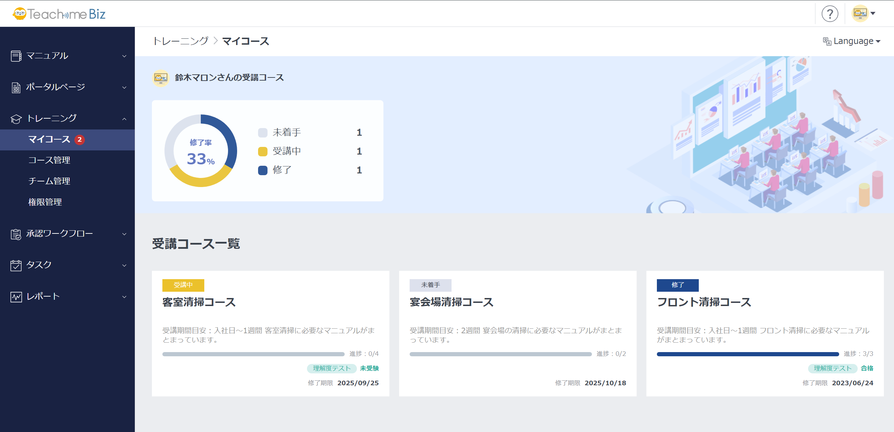Collapse the トレーニング section chevron
The width and height of the screenshot is (894, 432).
124,119
